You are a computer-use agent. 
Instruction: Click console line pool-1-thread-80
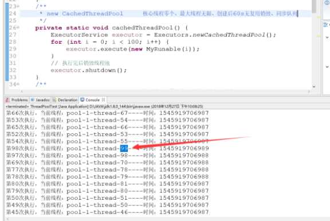click(107, 191)
